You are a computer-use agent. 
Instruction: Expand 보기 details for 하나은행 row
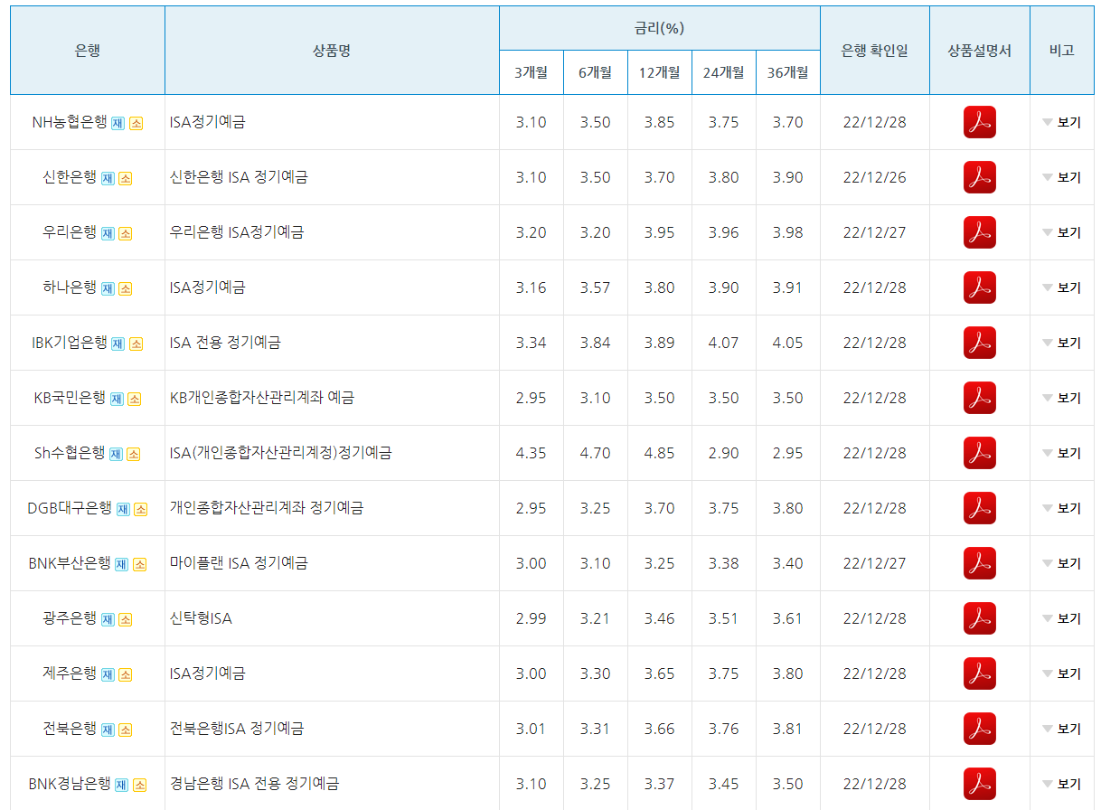(1061, 287)
